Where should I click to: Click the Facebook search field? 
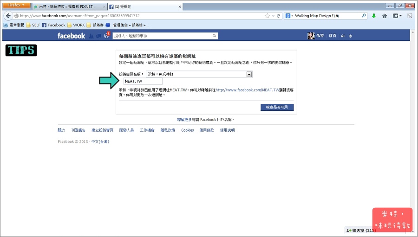(162, 36)
